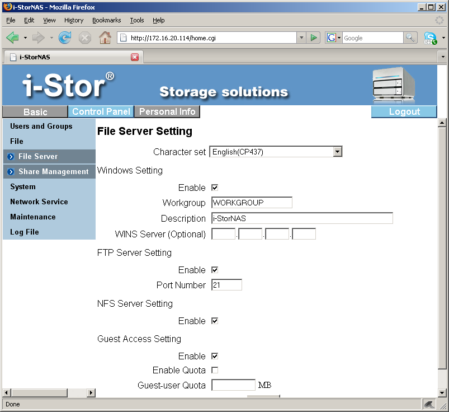Open the Tools menu
The width and height of the screenshot is (449, 412).
tap(137, 20)
